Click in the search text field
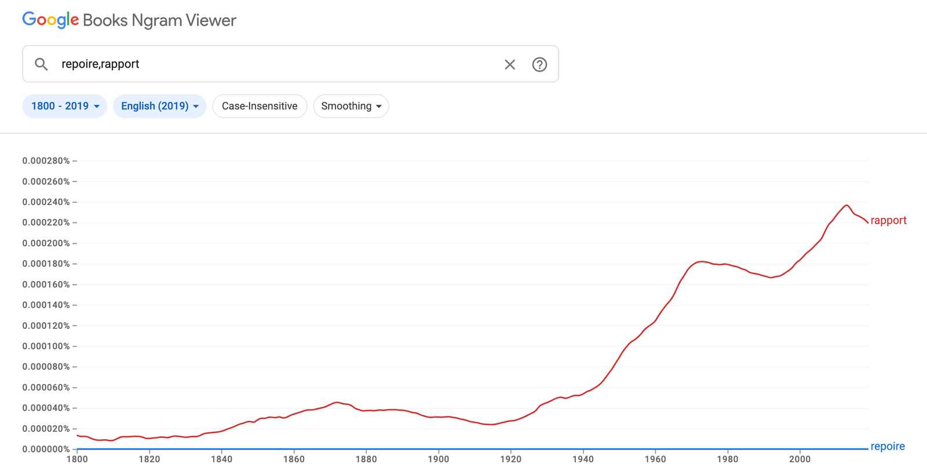 point(278,64)
